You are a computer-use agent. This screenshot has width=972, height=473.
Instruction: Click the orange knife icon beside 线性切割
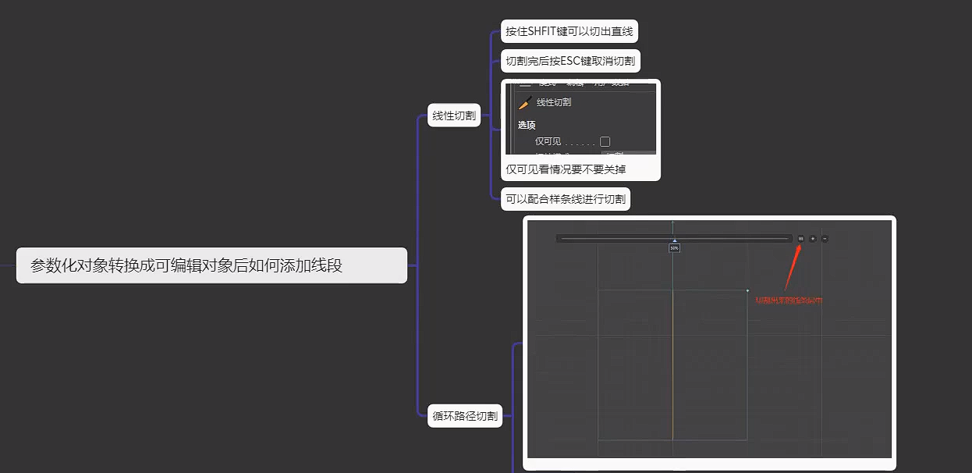coord(525,102)
